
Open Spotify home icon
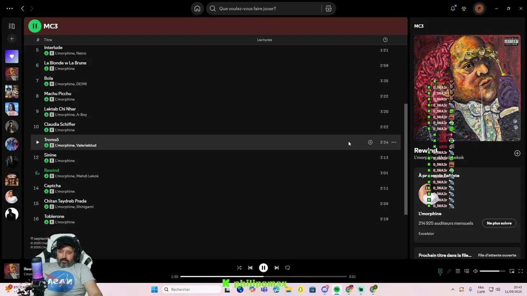coord(197,9)
